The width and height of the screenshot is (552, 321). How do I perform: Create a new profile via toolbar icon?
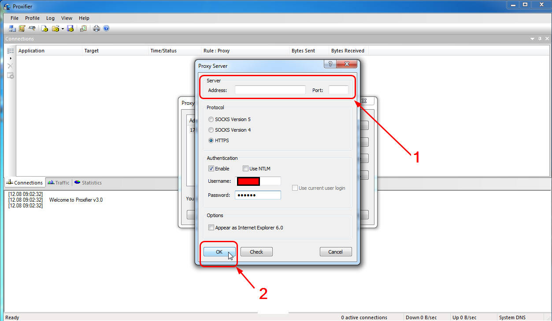(44, 28)
